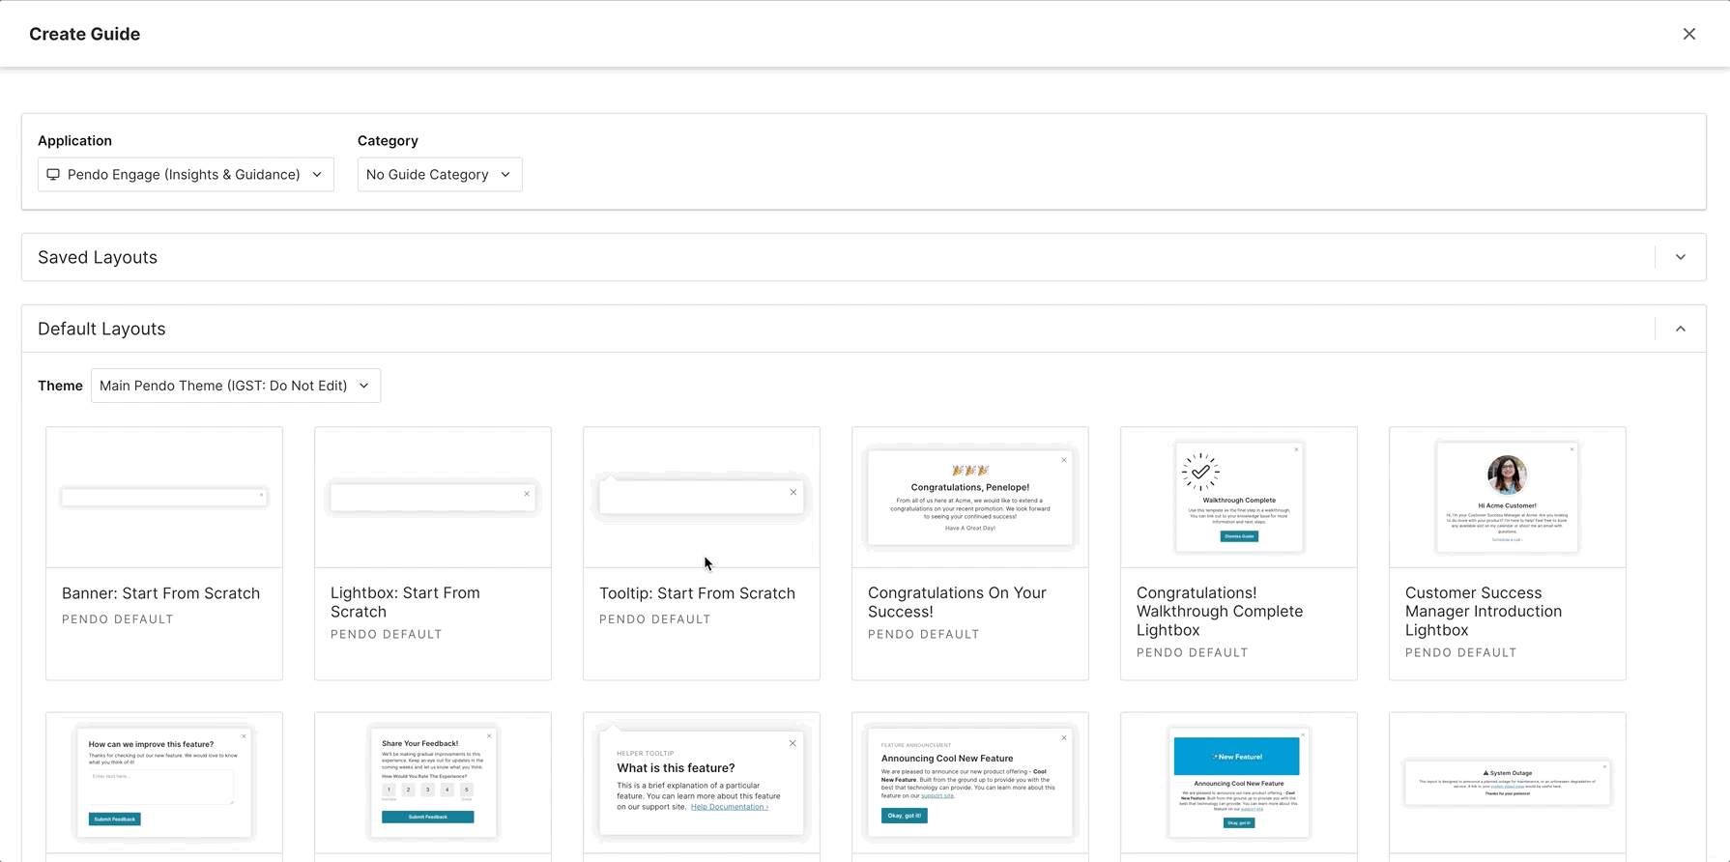Click the Category field label
Image resolution: width=1730 pixels, height=862 pixels.
click(x=388, y=141)
